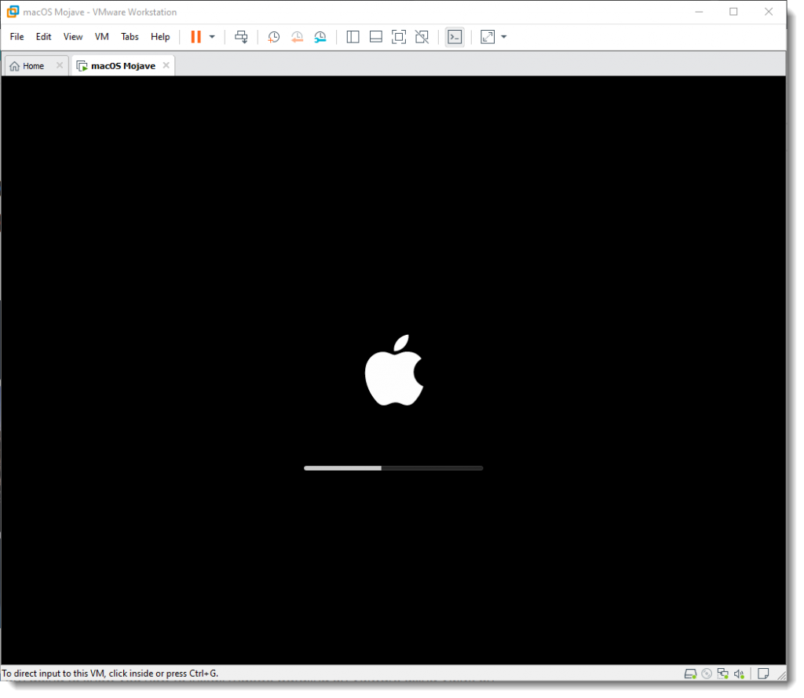Revert VM to previous snapshot
The width and height of the screenshot is (804, 698).
(299, 37)
